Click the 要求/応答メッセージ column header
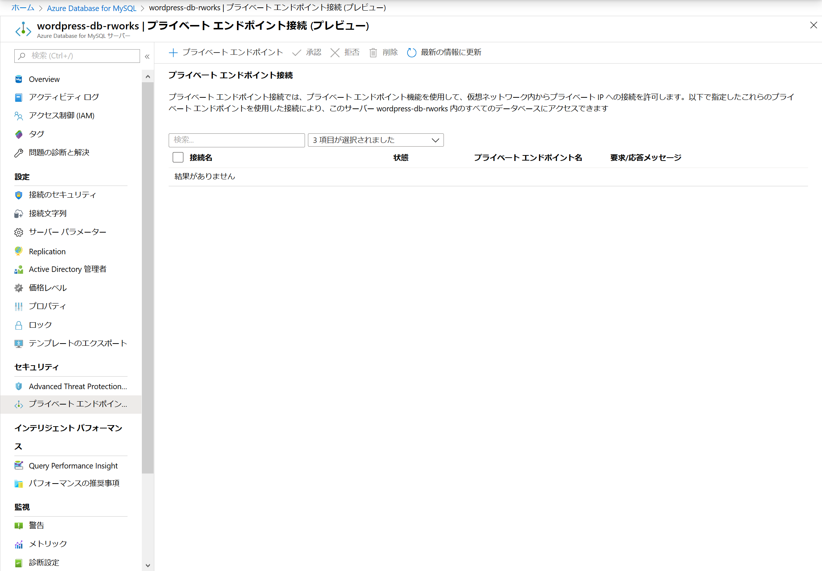Image resolution: width=822 pixels, height=571 pixels. click(x=646, y=158)
